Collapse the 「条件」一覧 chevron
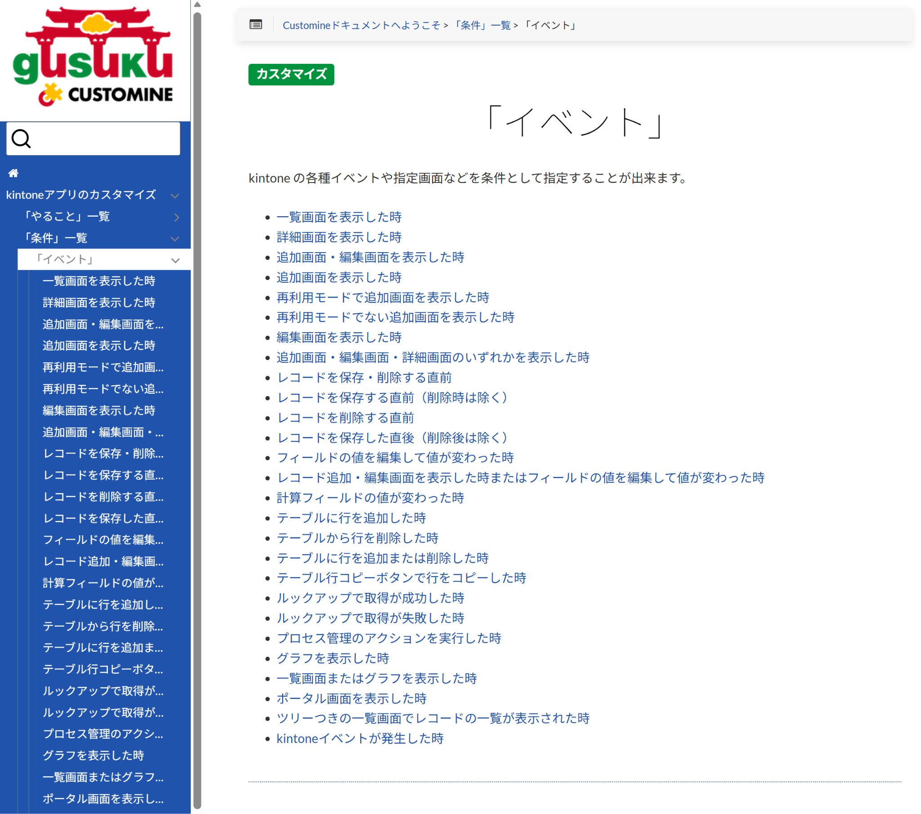This screenshot has width=921, height=814. [175, 239]
